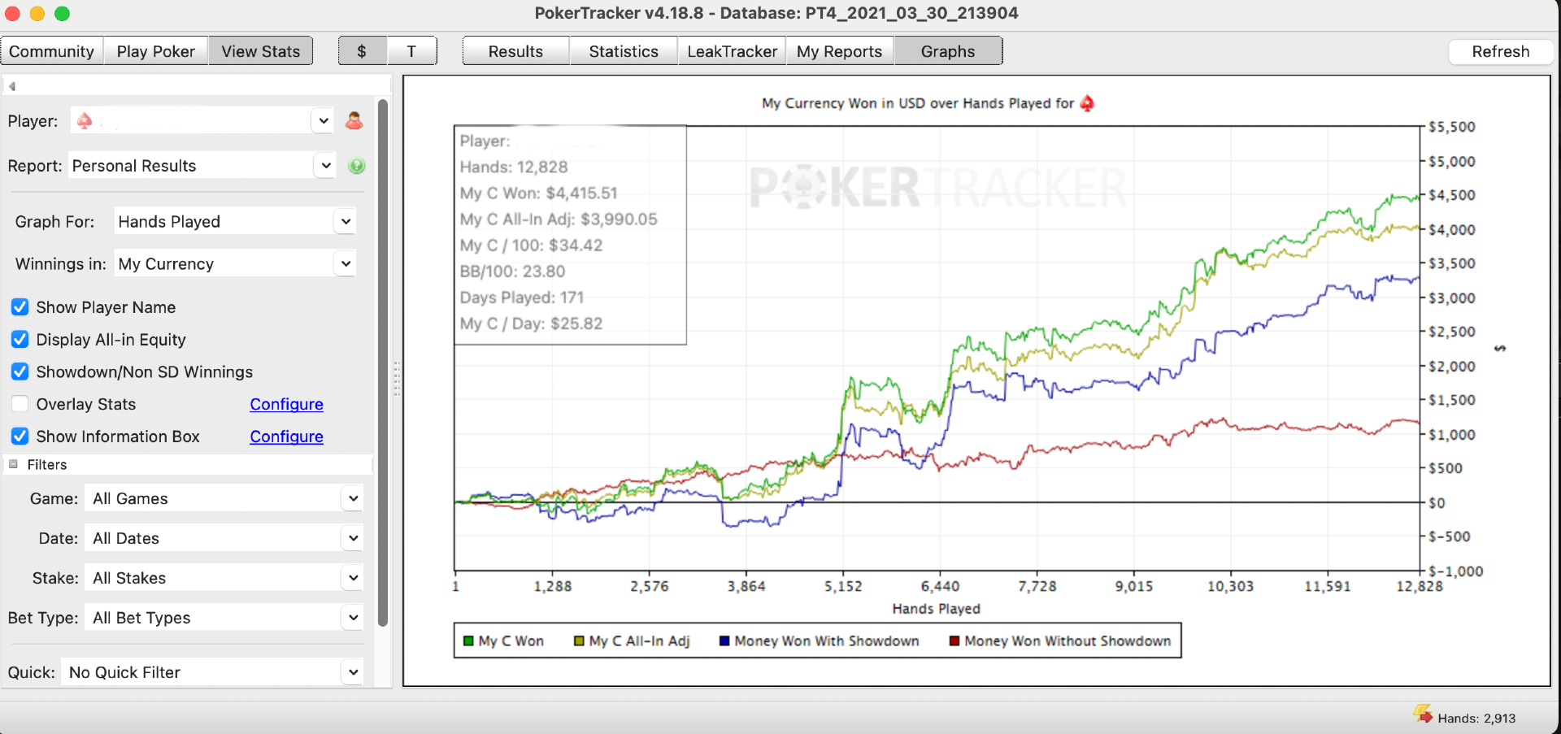Image resolution: width=1561 pixels, height=734 pixels.
Task: Click the 'Money Won Without Showdown' legend label
Action: tap(1067, 641)
